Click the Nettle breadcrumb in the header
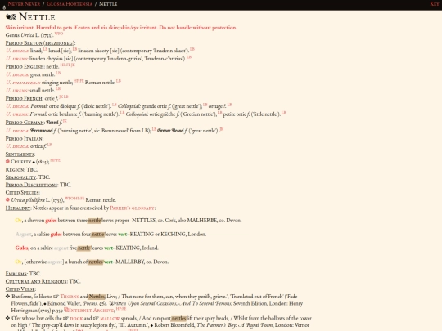This screenshot has height=331, width=442. coord(108,3)
